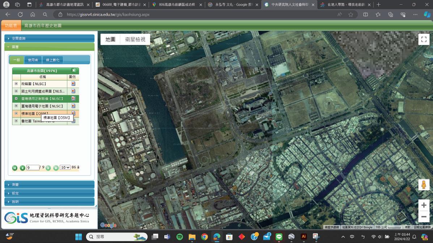Expand the 國土利用調查成果圖 layer row
This screenshot has height=243, width=433.
point(16,91)
